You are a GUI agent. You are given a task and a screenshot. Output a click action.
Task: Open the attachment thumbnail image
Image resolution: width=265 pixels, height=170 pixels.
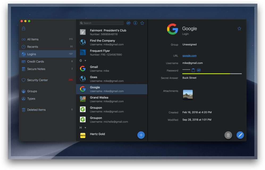(188, 94)
